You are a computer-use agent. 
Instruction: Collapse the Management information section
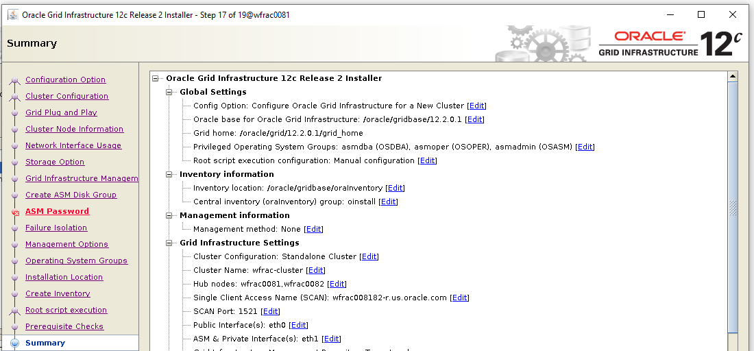pos(169,215)
